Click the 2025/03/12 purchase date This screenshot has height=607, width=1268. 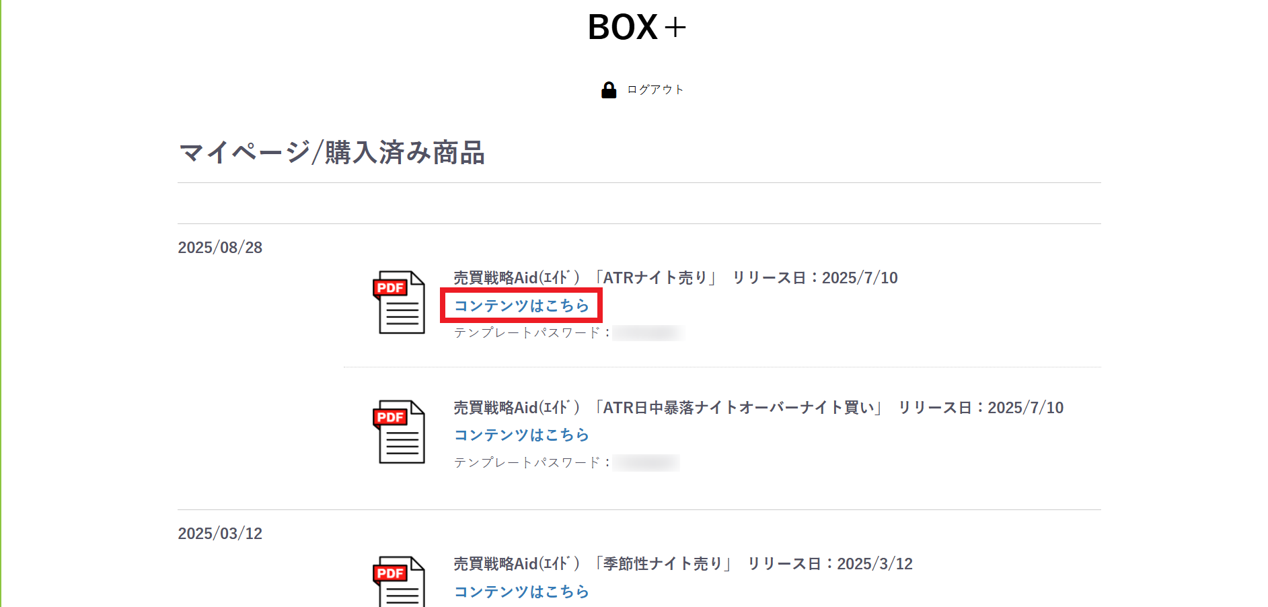pyautogui.click(x=220, y=534)
